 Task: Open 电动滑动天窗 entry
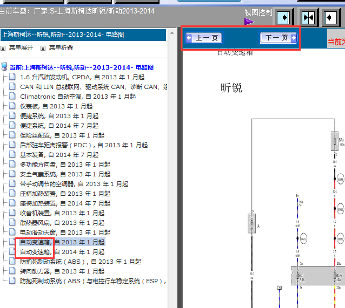(65, 232)
